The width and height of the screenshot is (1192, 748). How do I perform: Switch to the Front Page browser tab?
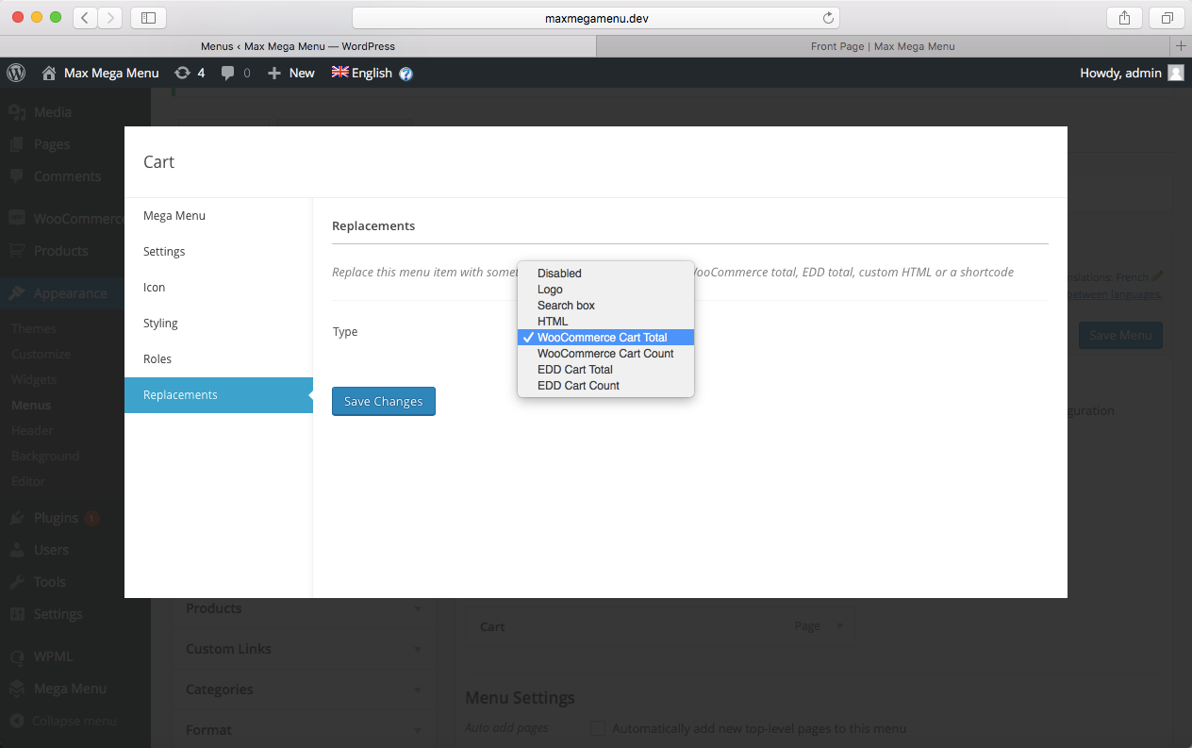pos(883,45)
